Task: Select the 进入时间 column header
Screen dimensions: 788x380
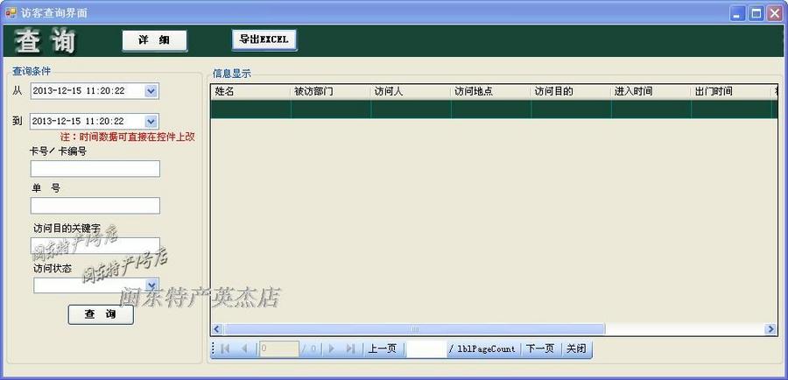Action: (x=651, y=91)
